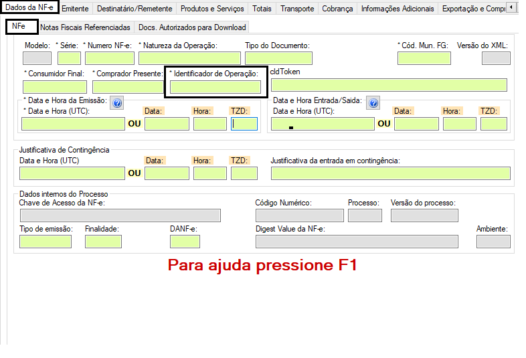Switch to the Dados da NF-e tab
This screenshot has height=358, width=526.
(x=29, y=7)
